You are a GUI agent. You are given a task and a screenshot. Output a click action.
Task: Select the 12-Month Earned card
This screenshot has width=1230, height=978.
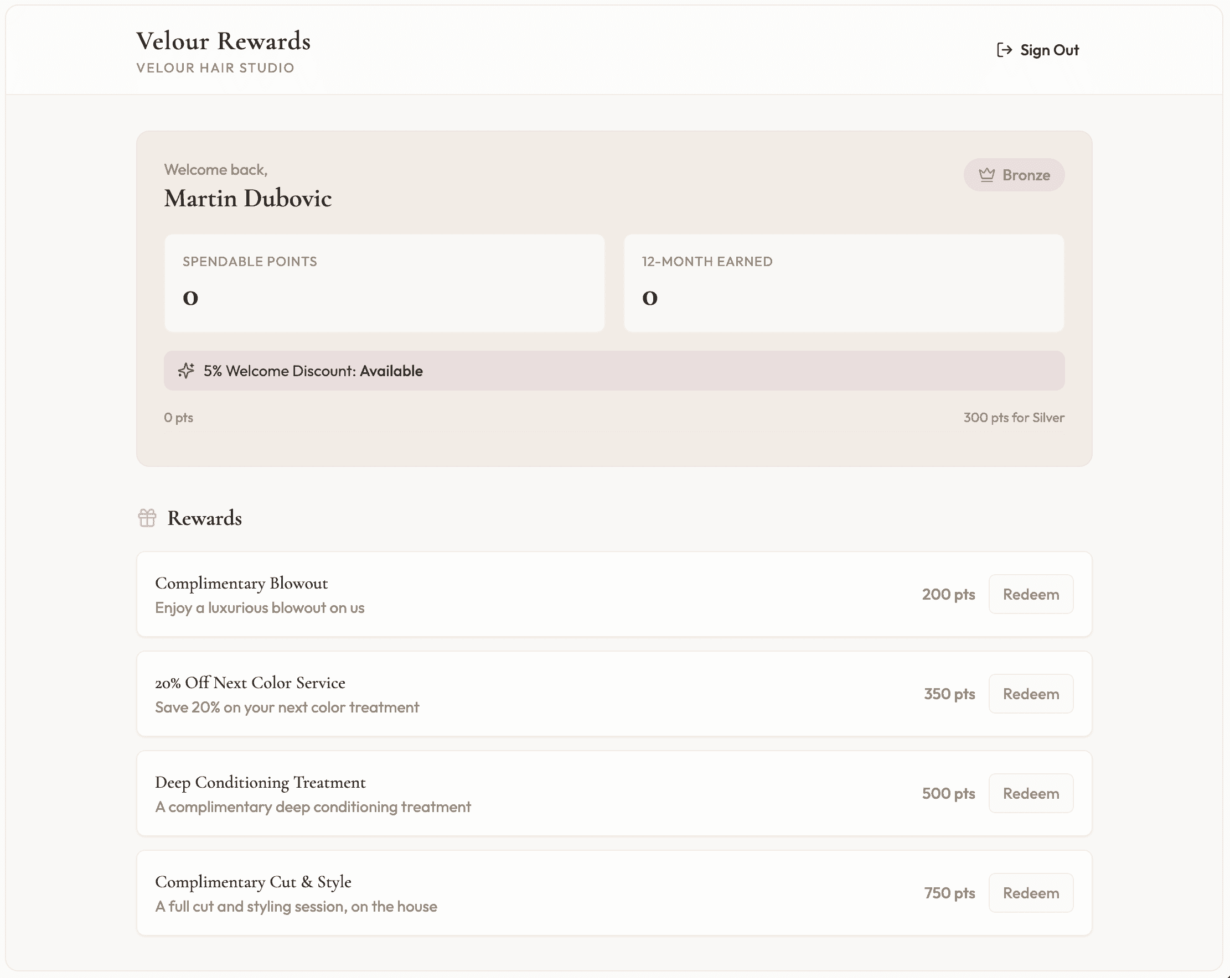[x=844, y=283]
